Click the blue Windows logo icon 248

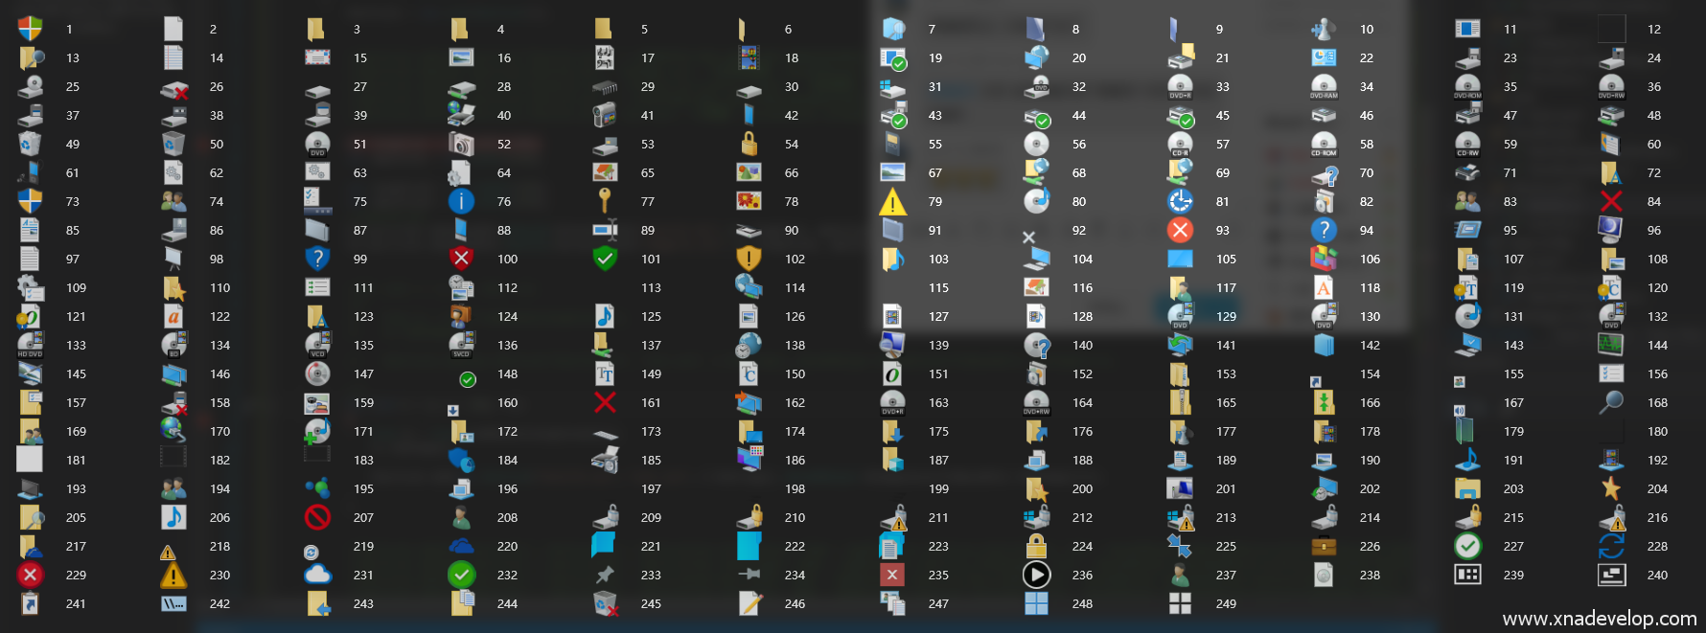pos(1036,603)
